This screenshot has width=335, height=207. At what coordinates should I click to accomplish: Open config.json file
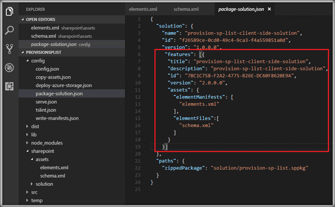pyautogui.click(x=47, y=69)
